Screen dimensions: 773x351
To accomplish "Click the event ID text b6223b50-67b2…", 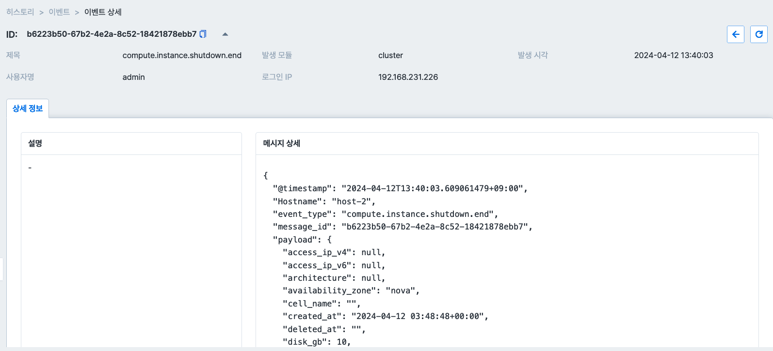I will [112, 34].
